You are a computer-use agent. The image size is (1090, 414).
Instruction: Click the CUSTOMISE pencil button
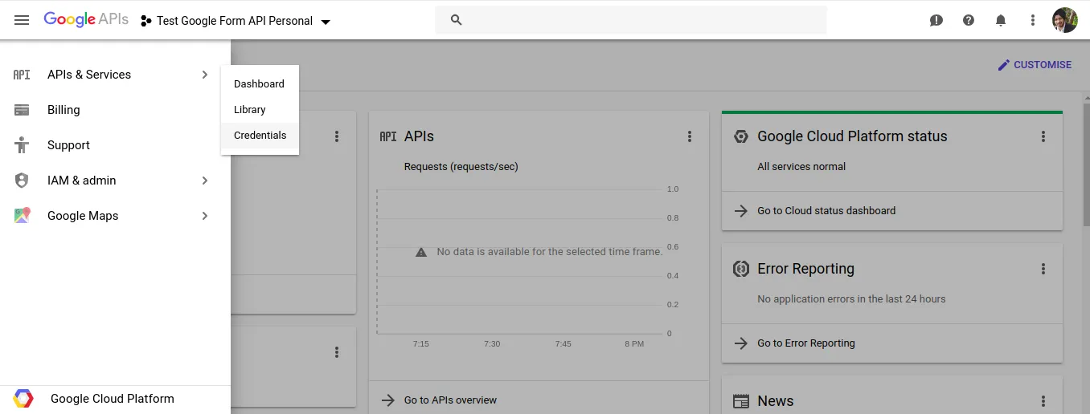[1035, 65]
